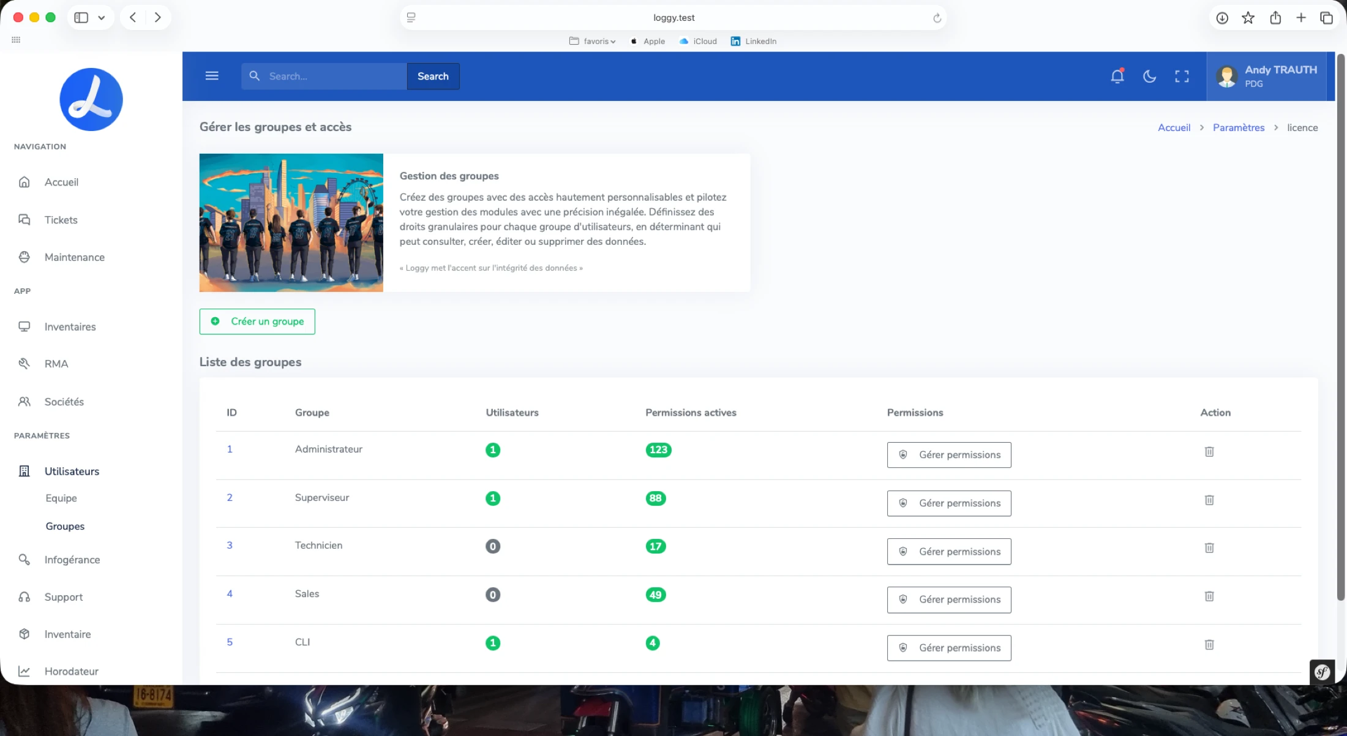The image size is (1347, 736).
Task: Click Gérer permissions for Technicien
Action: 949,552
